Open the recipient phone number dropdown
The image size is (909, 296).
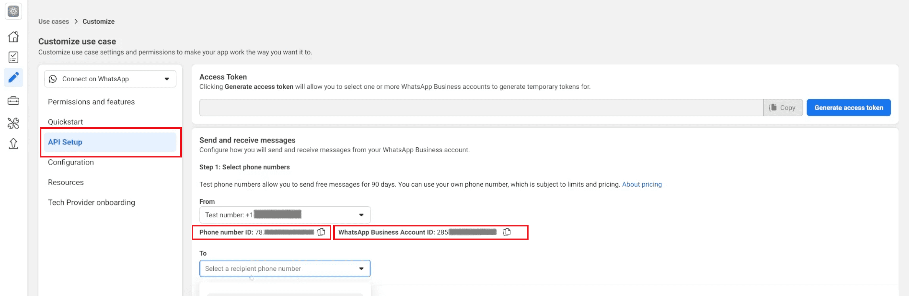point(285,268)
